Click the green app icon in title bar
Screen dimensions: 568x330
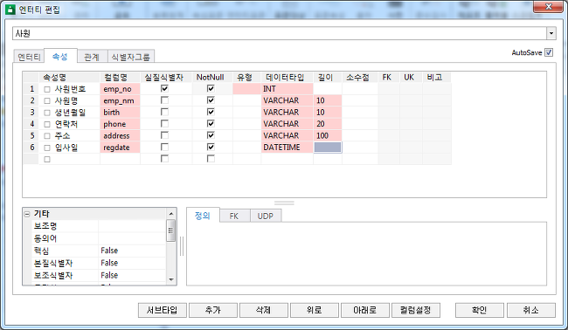pyautogui.click(x=10, y=10)
